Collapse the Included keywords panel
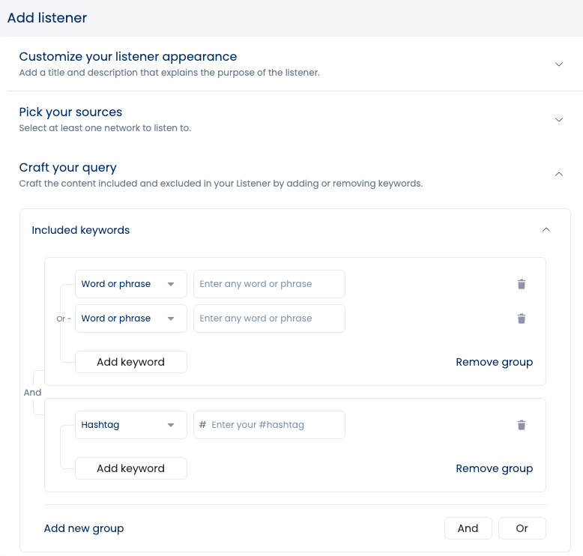Screen dimensions: 583x556 click(x=546, y=230)
